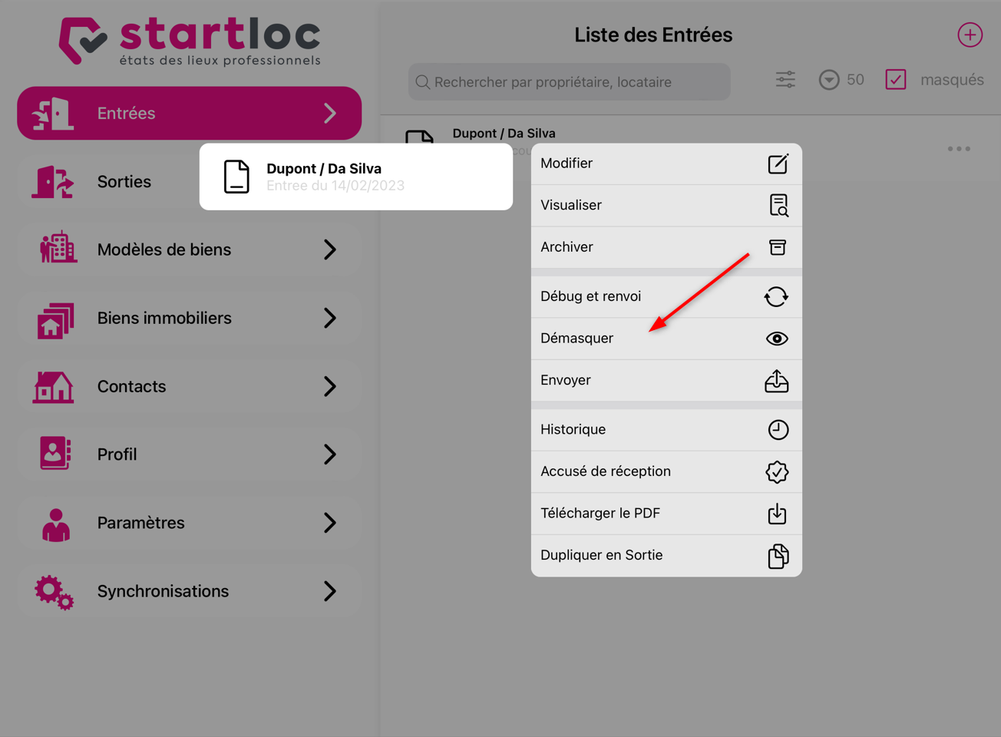Click the Télécharger le PDF download icon
Image resolution: width=1001 pixels, height=737 pixels.
pyautogui.click(x=777, y=514)
